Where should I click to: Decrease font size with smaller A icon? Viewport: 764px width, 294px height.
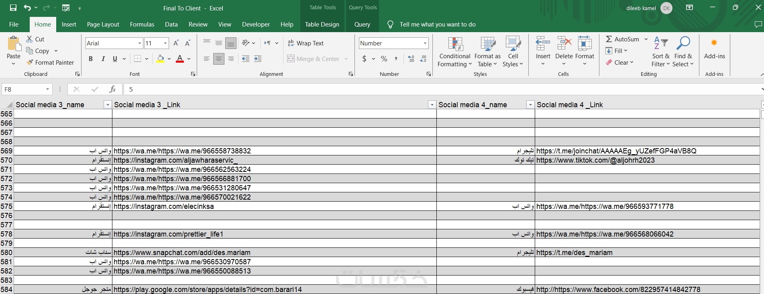[x=187, y=43]
